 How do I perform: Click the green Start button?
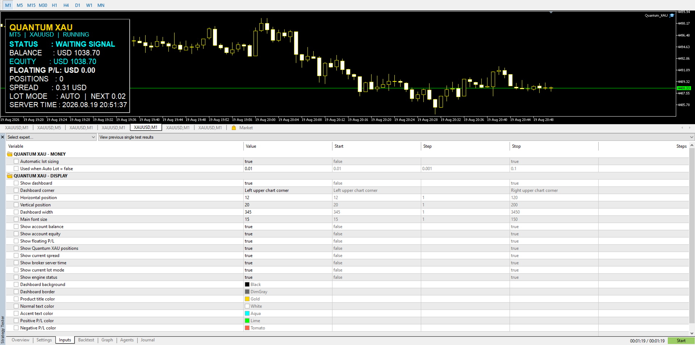click(x=681, y=341)
